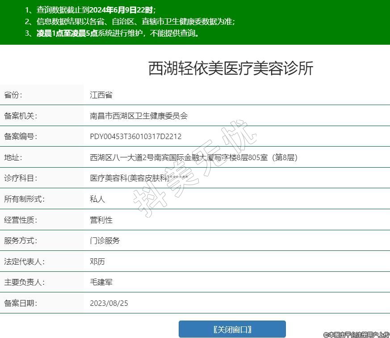Click the 法定代表人 field label
The image size is (390, 338).
[x=24, y=262]
